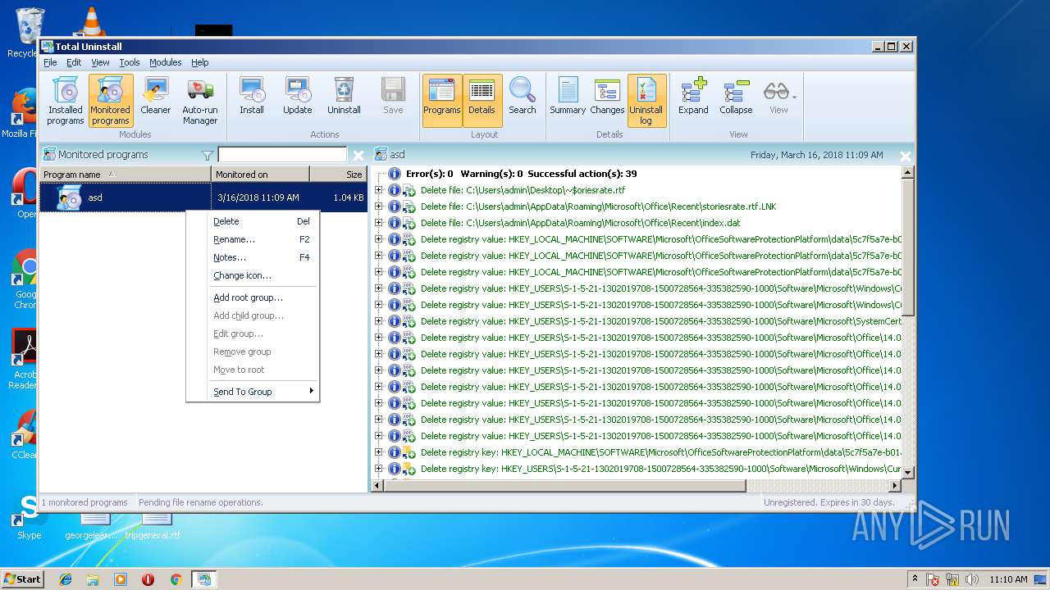Sort by Program name column header
This screenshot has width=1050, height=590.
pos(126,175)
